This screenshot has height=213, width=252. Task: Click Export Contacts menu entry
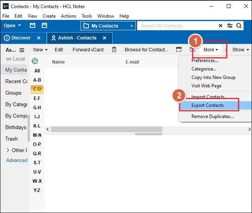216,105
